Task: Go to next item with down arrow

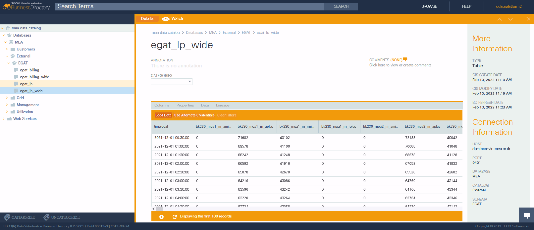Action: pos(510,19)
